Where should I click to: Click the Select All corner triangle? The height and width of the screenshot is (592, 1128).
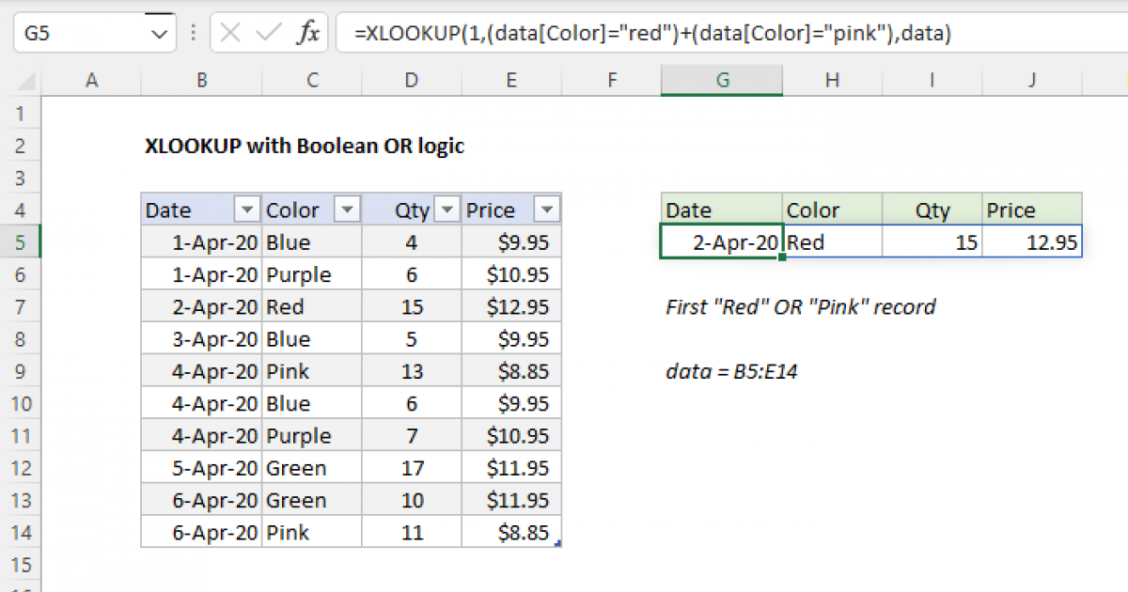pyautogui.click(x=28, y=82)
